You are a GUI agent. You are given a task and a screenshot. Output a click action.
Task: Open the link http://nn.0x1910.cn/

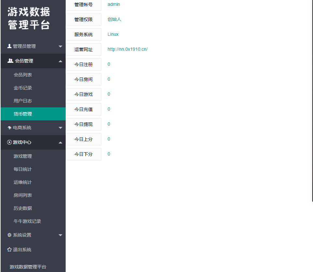pyautogui.click(x=127, y=49)
